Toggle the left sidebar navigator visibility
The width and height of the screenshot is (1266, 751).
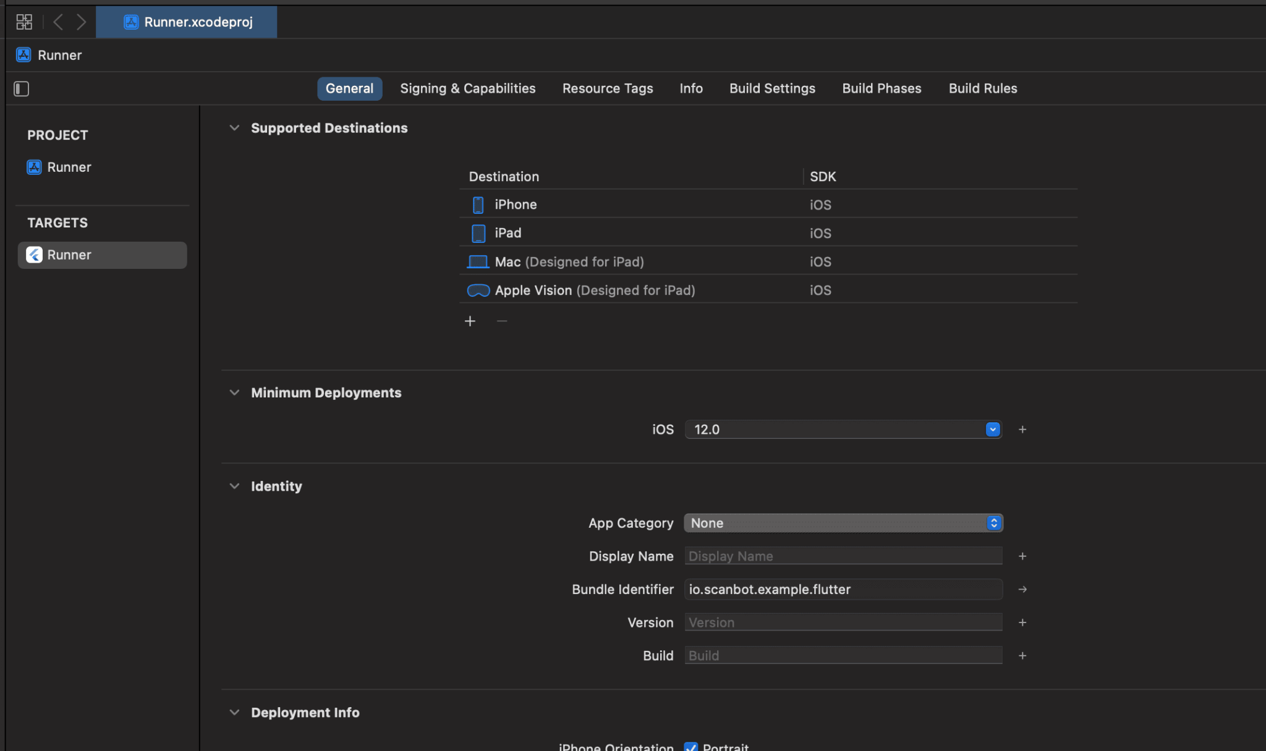point(21,88)
